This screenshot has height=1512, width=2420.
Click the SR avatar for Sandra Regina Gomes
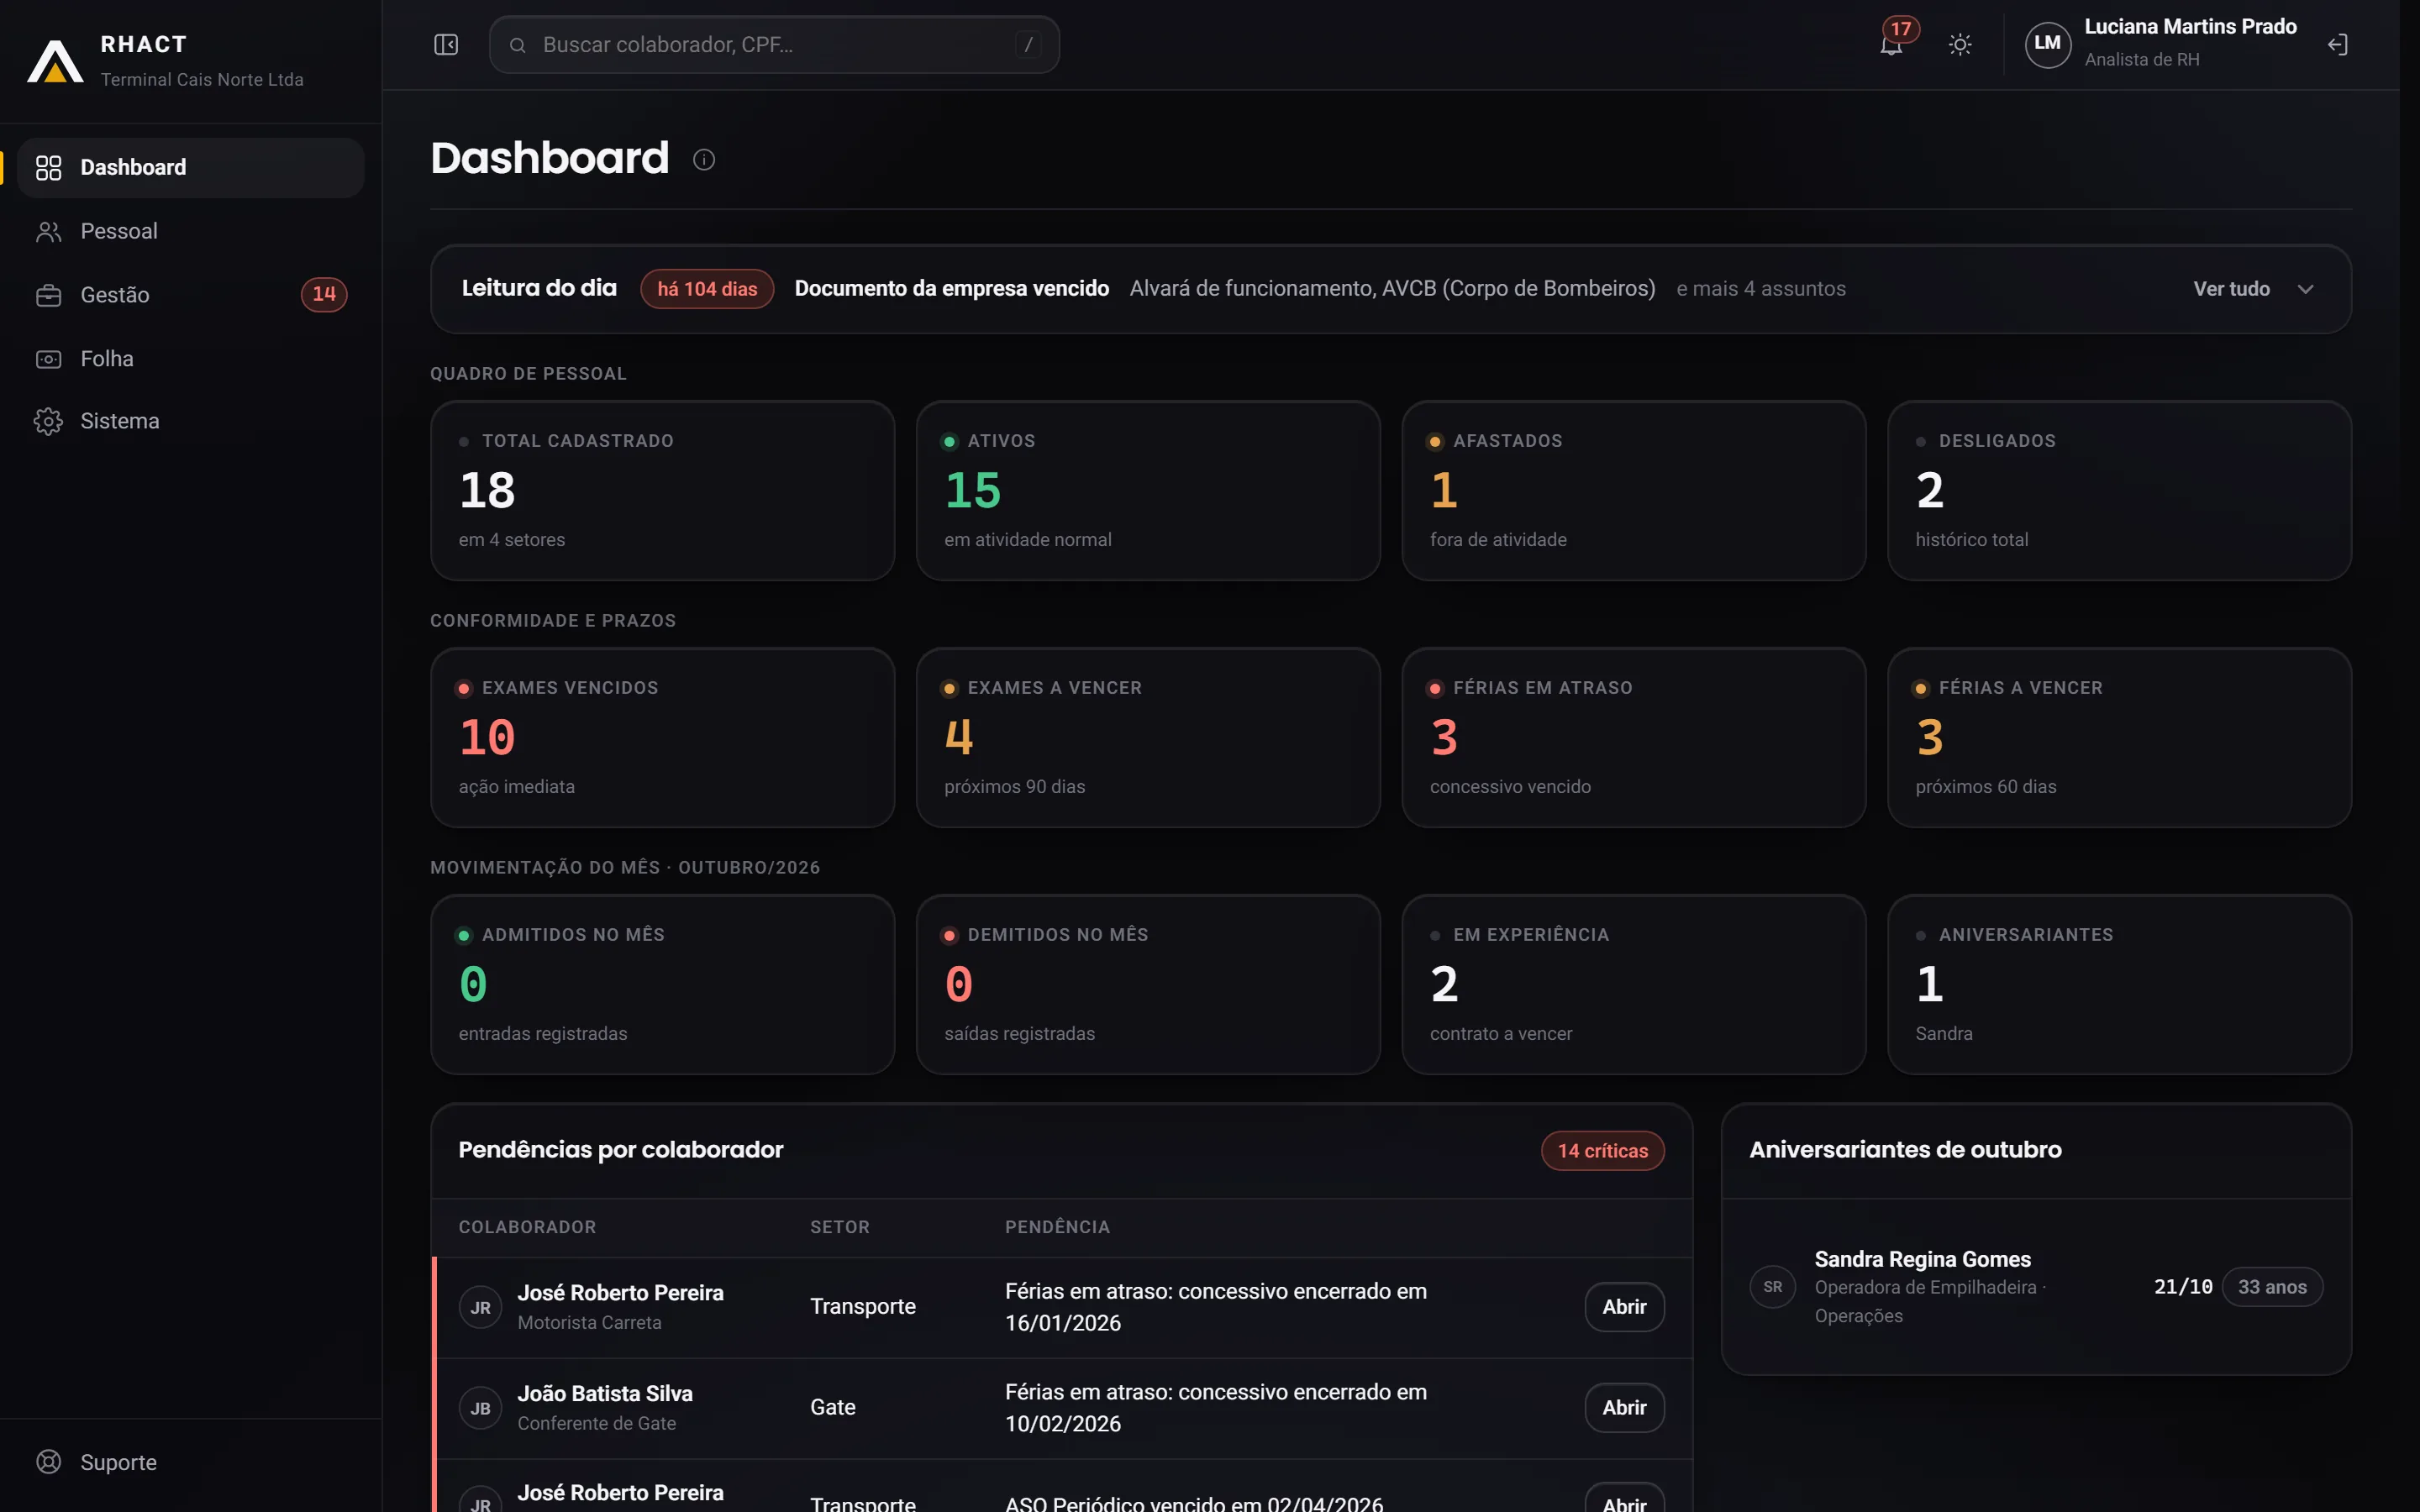pos(1773,1287)
